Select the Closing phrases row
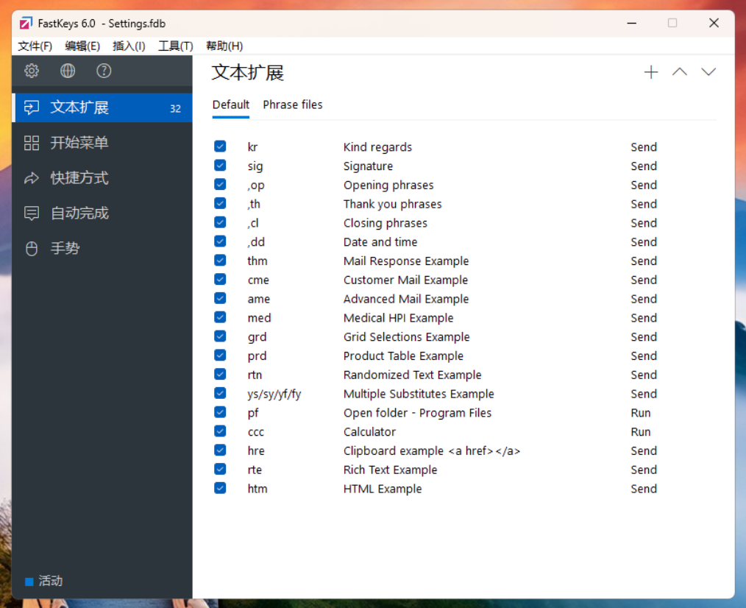The image size is (746, 608). 464,223
